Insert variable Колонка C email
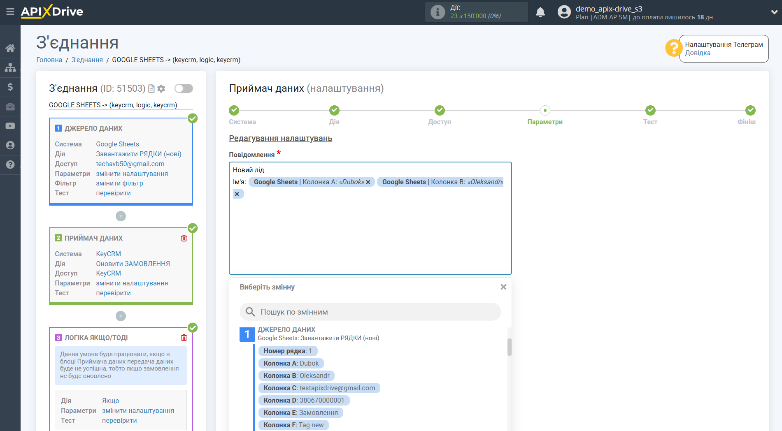 point(319,388)
